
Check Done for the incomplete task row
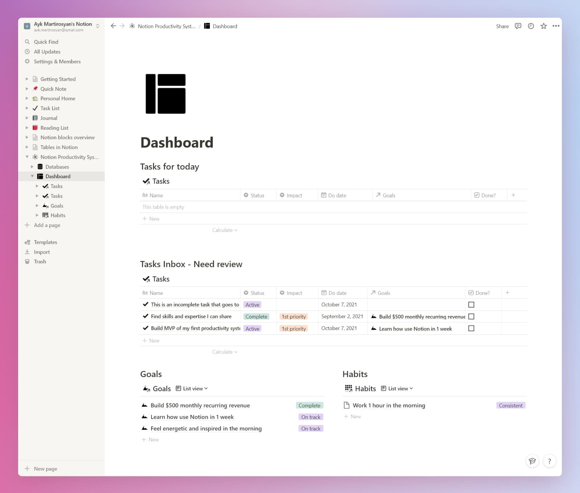(x=471, y=304)
